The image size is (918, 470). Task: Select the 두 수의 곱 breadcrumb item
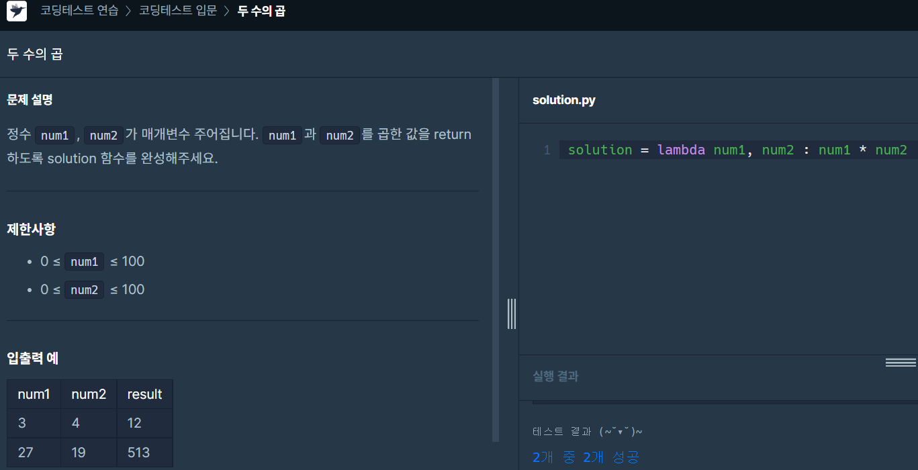261,11
